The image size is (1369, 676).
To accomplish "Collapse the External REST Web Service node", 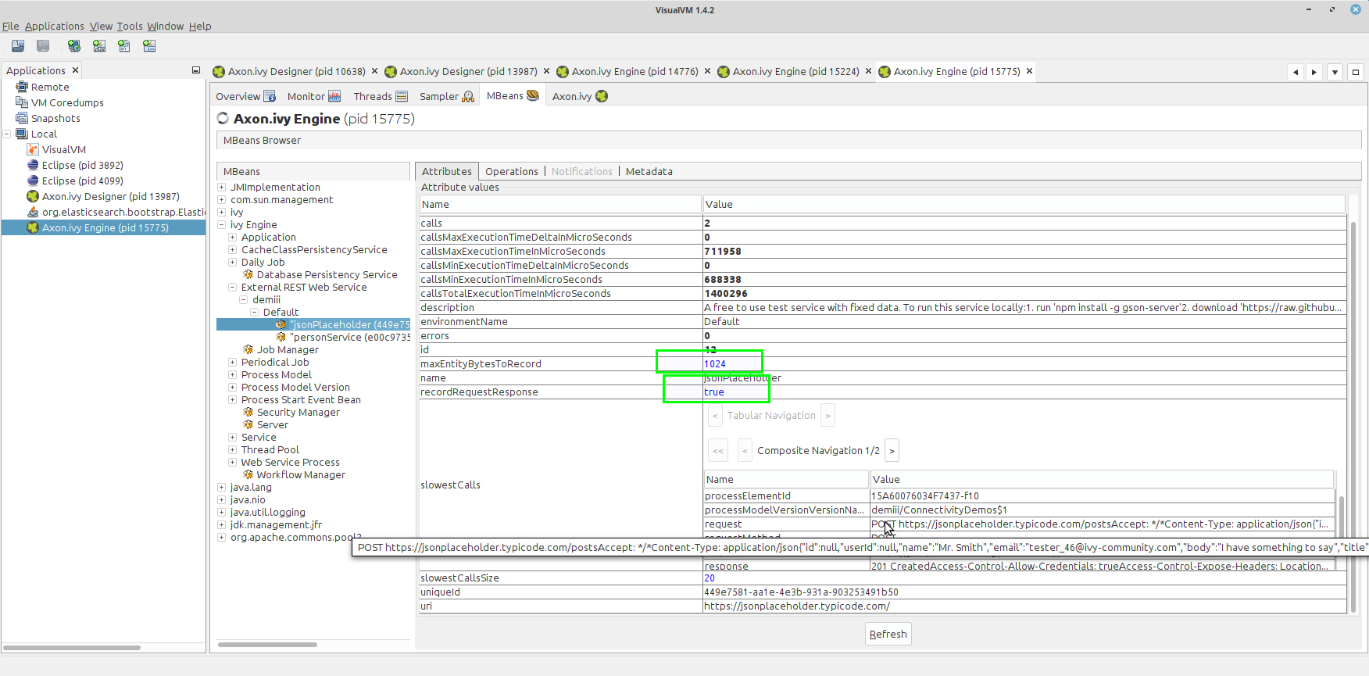I will point(233,287).
